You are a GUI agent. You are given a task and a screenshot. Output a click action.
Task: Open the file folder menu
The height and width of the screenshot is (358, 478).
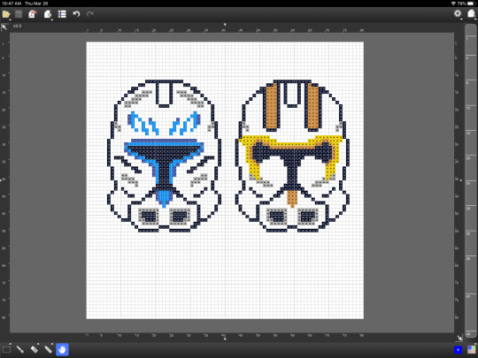[6, 14]
